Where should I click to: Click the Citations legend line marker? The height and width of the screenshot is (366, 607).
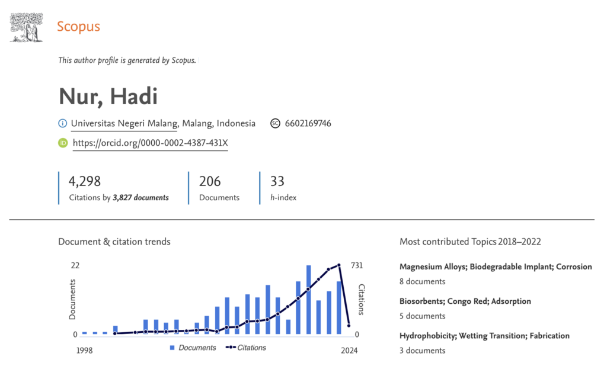tap(231, 348)
